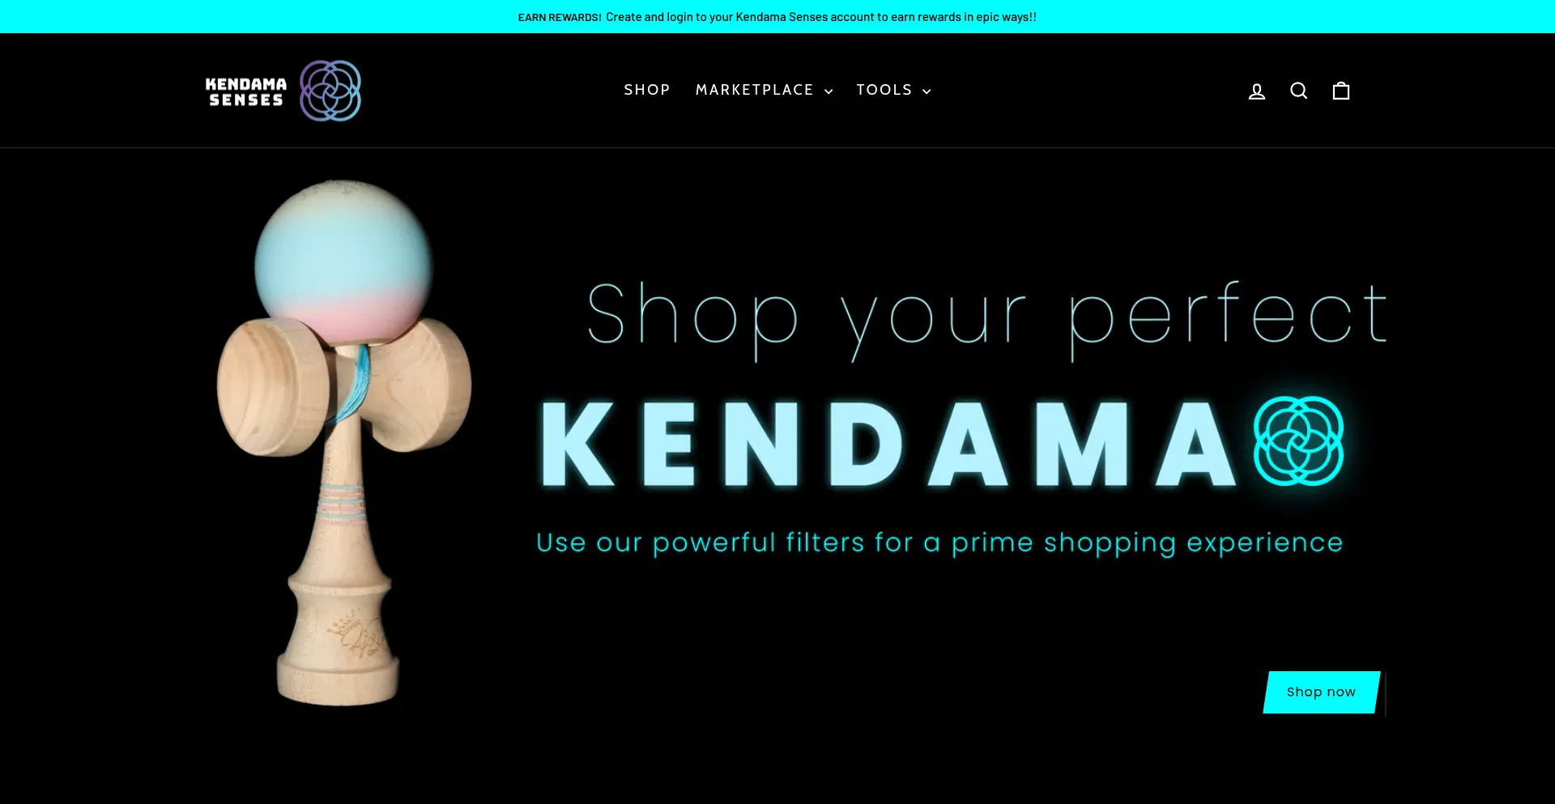Screen dimensions: 1555x804
Task: Select TOOLS in the navigation
Action: tap(884, 90)
